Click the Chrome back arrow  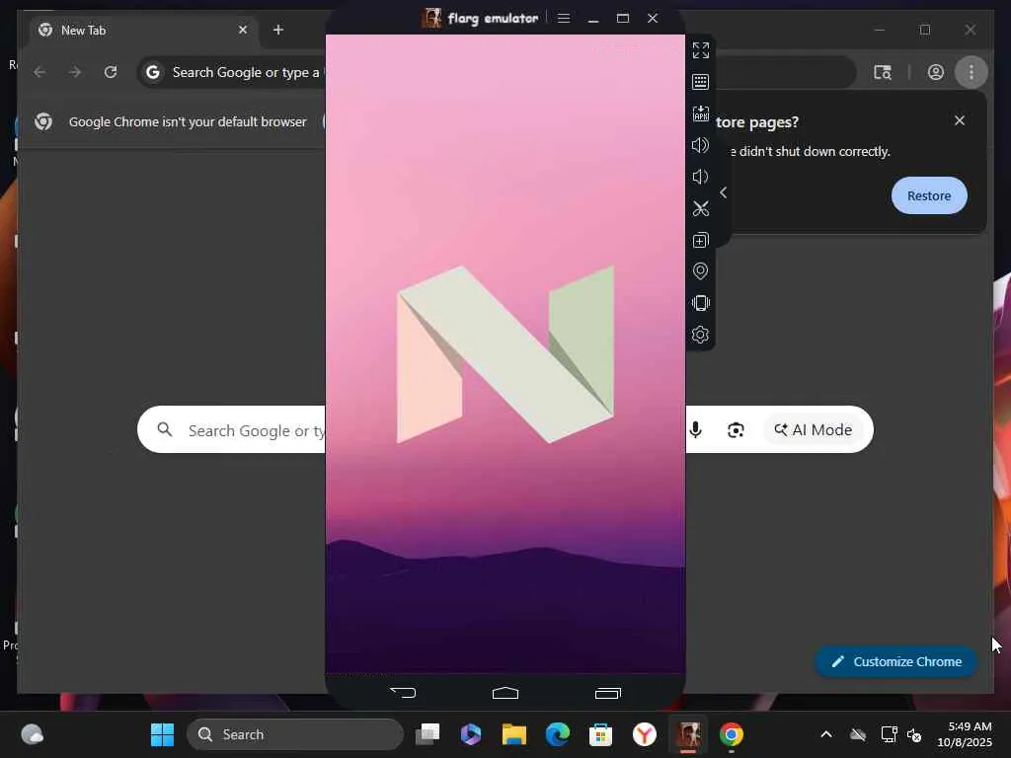tap(39, 72)
